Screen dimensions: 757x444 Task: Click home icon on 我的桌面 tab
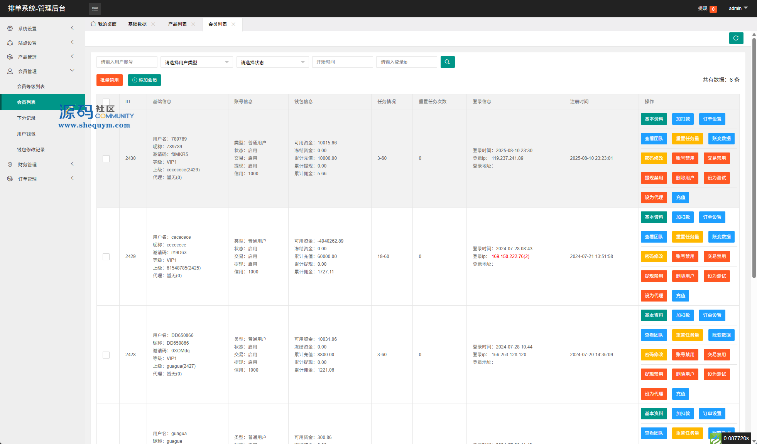point(93,24)
